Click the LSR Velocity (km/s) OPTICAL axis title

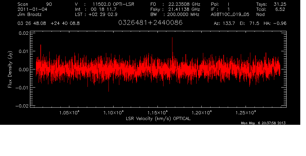click(158, 119)
